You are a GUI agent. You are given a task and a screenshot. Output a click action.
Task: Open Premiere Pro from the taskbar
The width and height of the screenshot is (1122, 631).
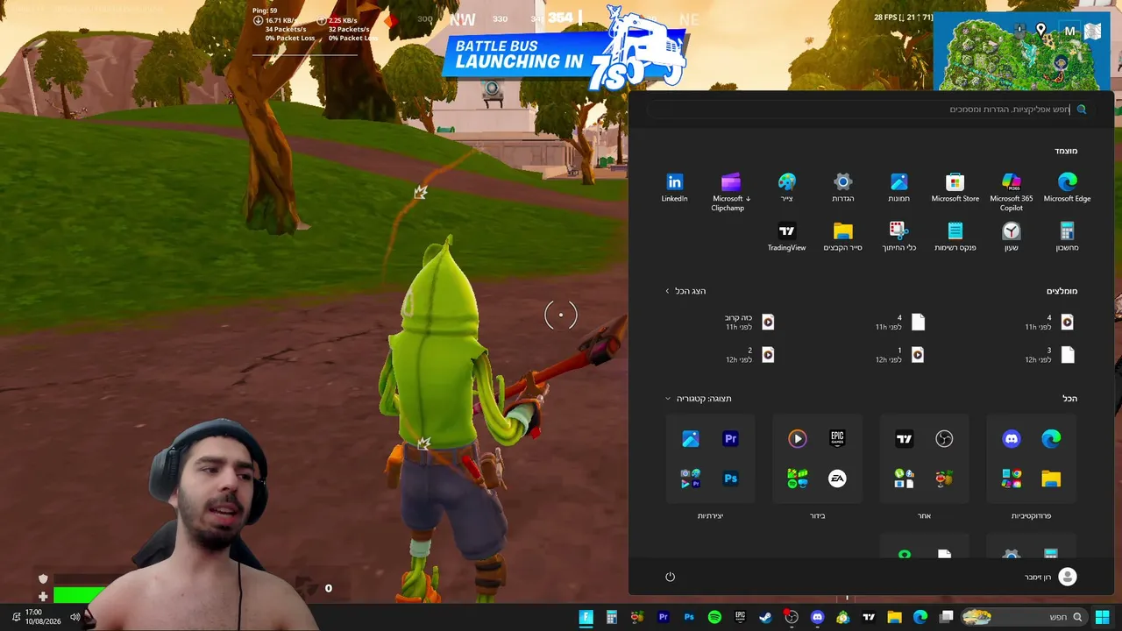(x=664, y=617)
